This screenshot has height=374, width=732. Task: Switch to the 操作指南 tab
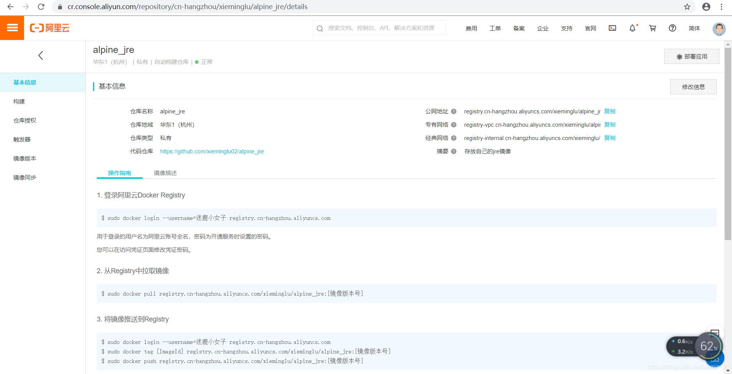click(120, 173)
